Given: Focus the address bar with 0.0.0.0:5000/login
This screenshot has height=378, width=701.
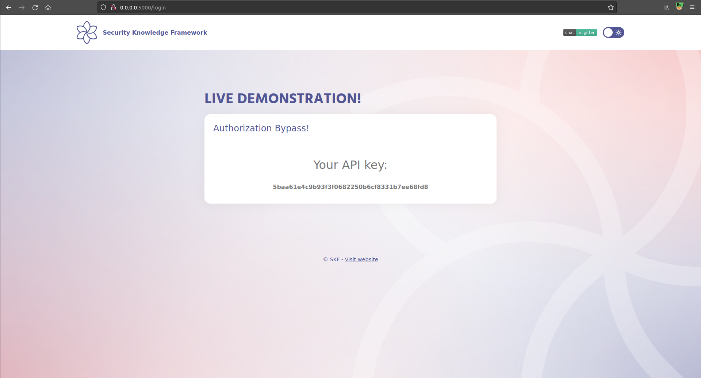Looking at the screenshot, I should click(357, 7).
